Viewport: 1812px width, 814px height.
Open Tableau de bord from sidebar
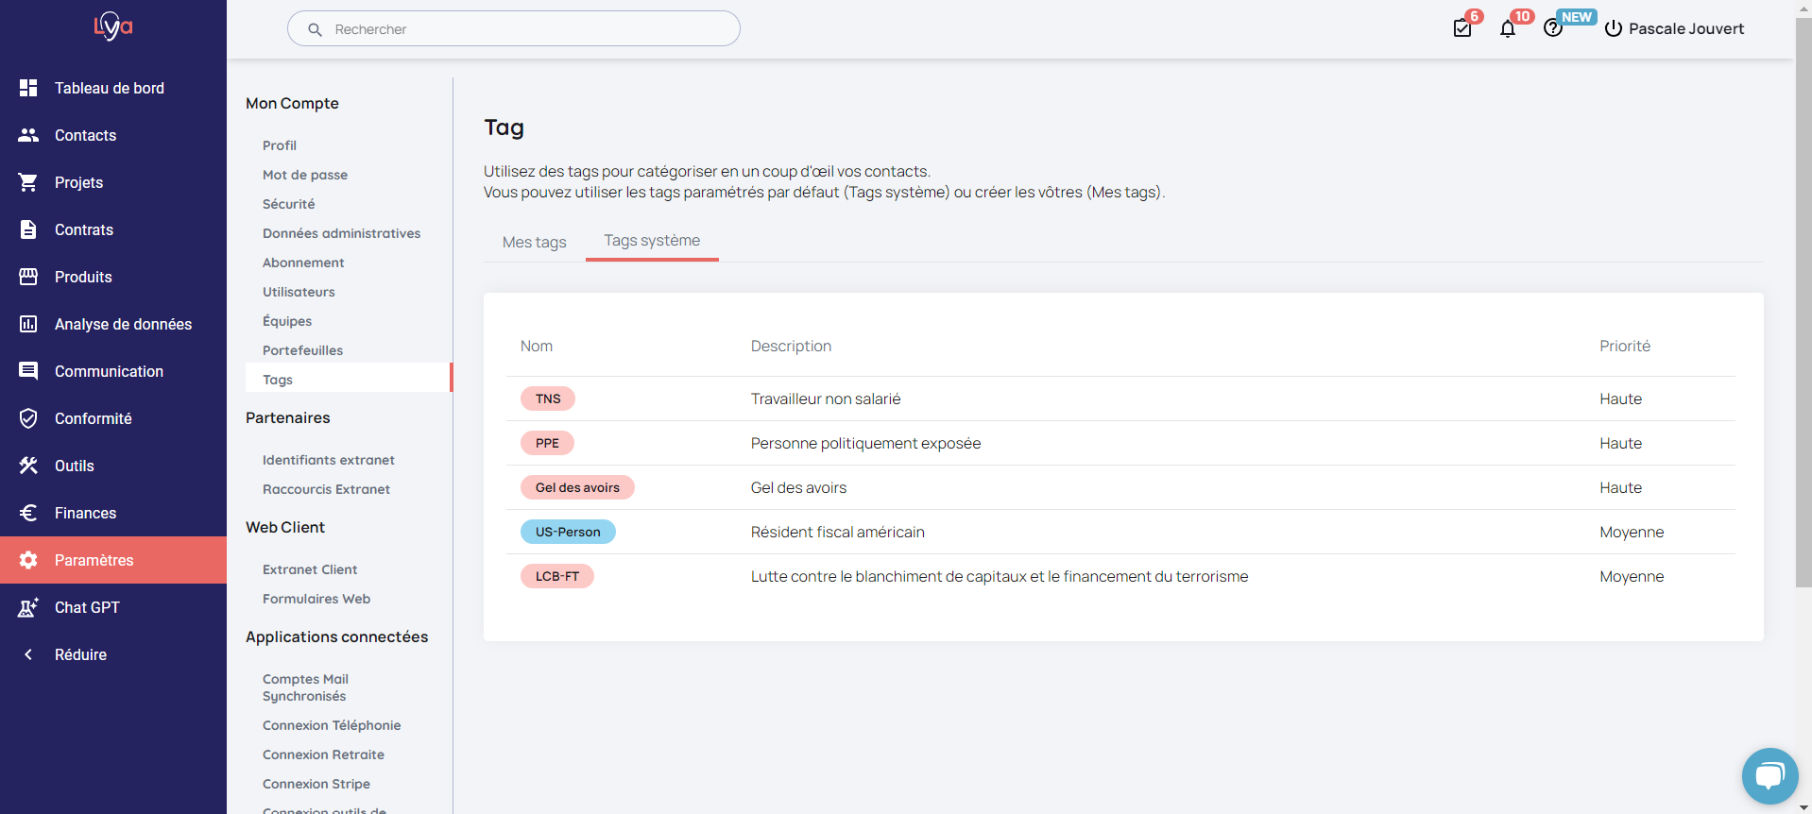[109, 88]
